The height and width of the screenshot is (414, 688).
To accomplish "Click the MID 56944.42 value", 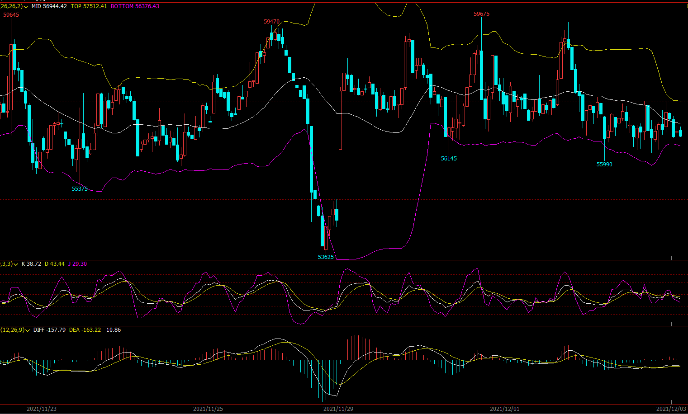I will tap(49, 6).
